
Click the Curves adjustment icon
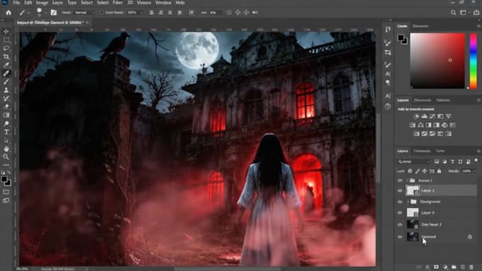point(432,116)
